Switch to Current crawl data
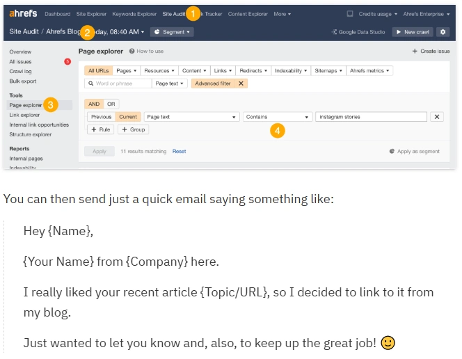Image resolution: width=462 pixels, height=359 pixels. click(x=128, y=117)
